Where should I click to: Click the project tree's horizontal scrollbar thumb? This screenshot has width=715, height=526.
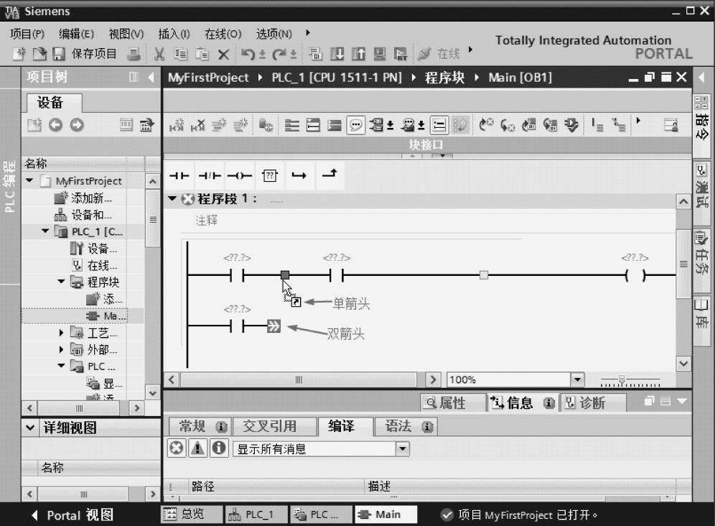[x=79, y=407]
